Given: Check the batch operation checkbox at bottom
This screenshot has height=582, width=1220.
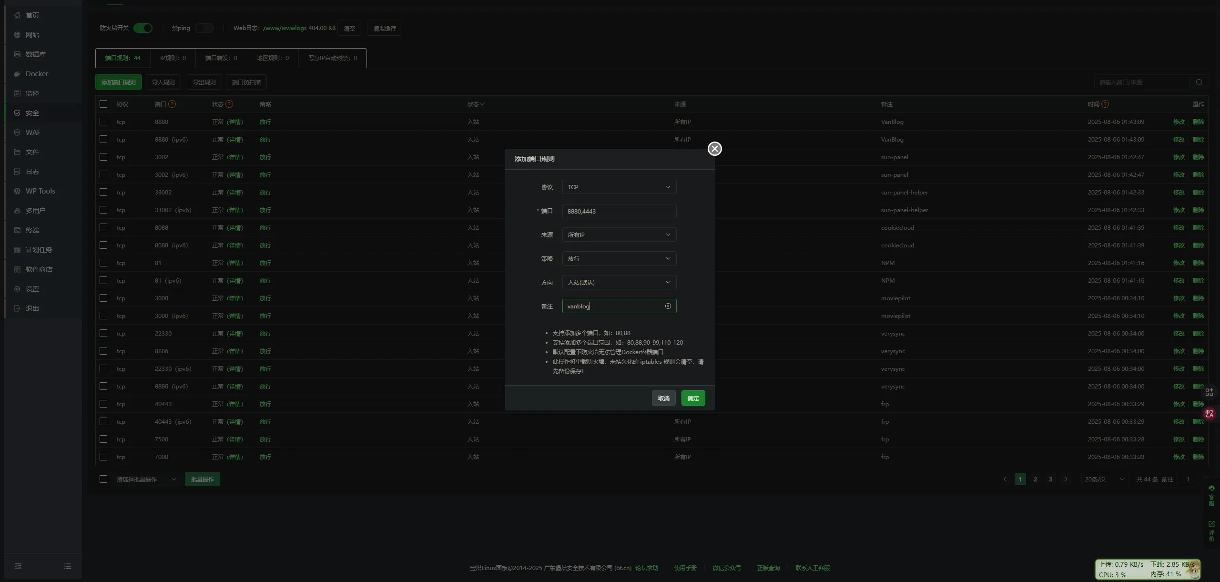Looking at the screenshot, I should click(103, 479).
